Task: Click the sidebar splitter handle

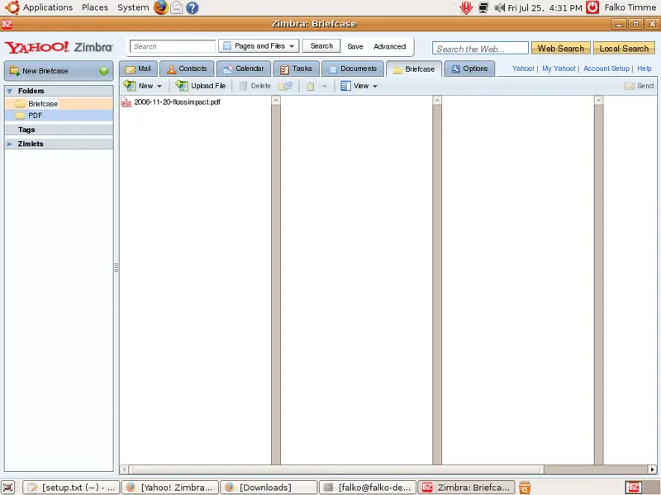Action: [116, 267]
